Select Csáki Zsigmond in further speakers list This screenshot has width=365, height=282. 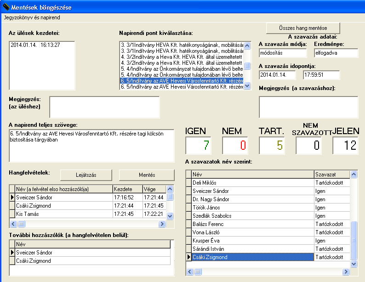click(x=90, y=261)
